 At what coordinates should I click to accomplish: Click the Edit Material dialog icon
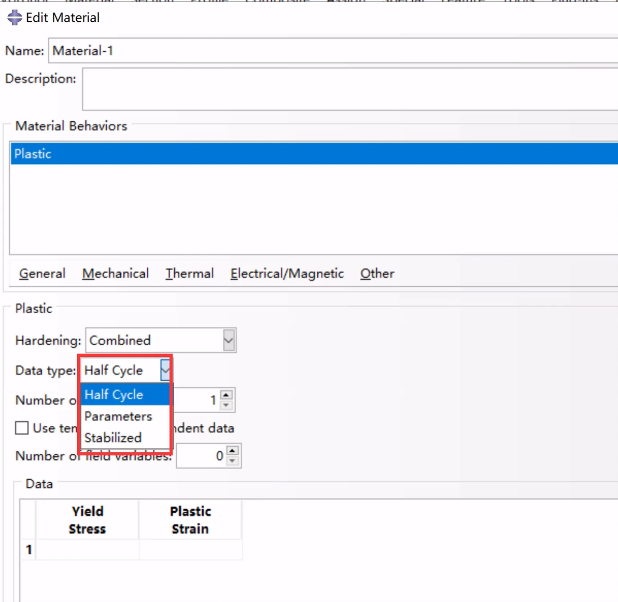[15, 17]
